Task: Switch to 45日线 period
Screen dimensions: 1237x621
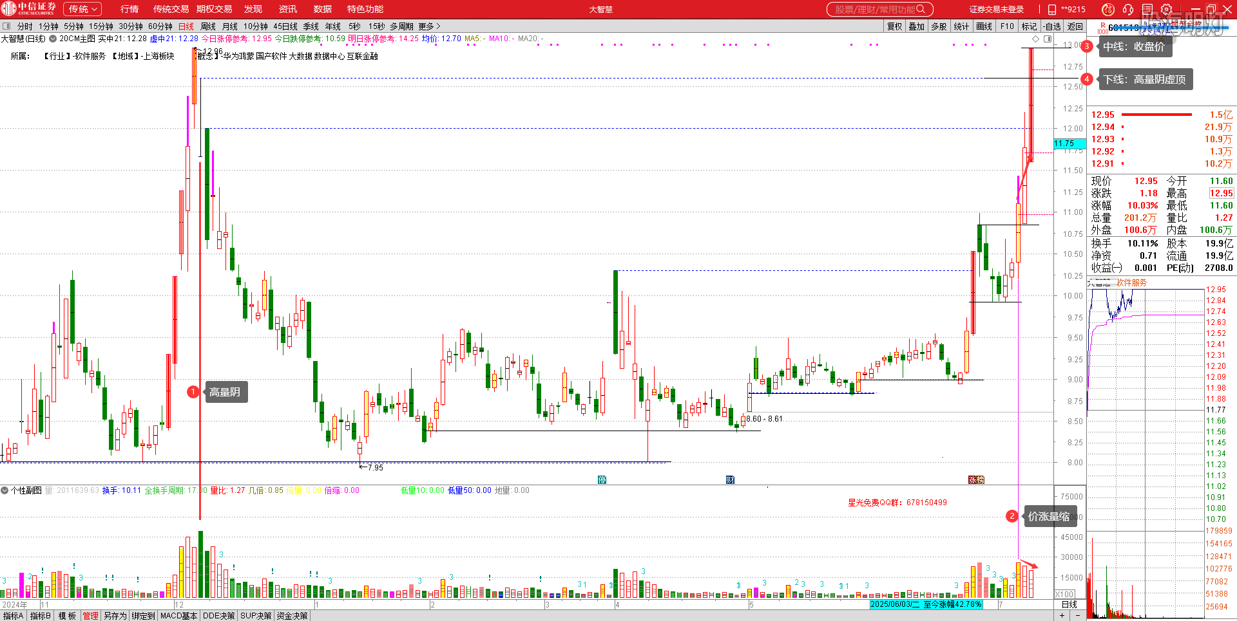Action: coord(285,26)
